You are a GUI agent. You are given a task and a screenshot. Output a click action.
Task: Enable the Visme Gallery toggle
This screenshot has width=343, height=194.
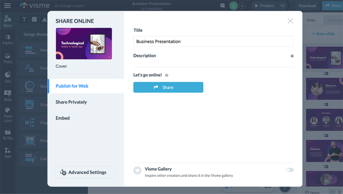[289, 170]
